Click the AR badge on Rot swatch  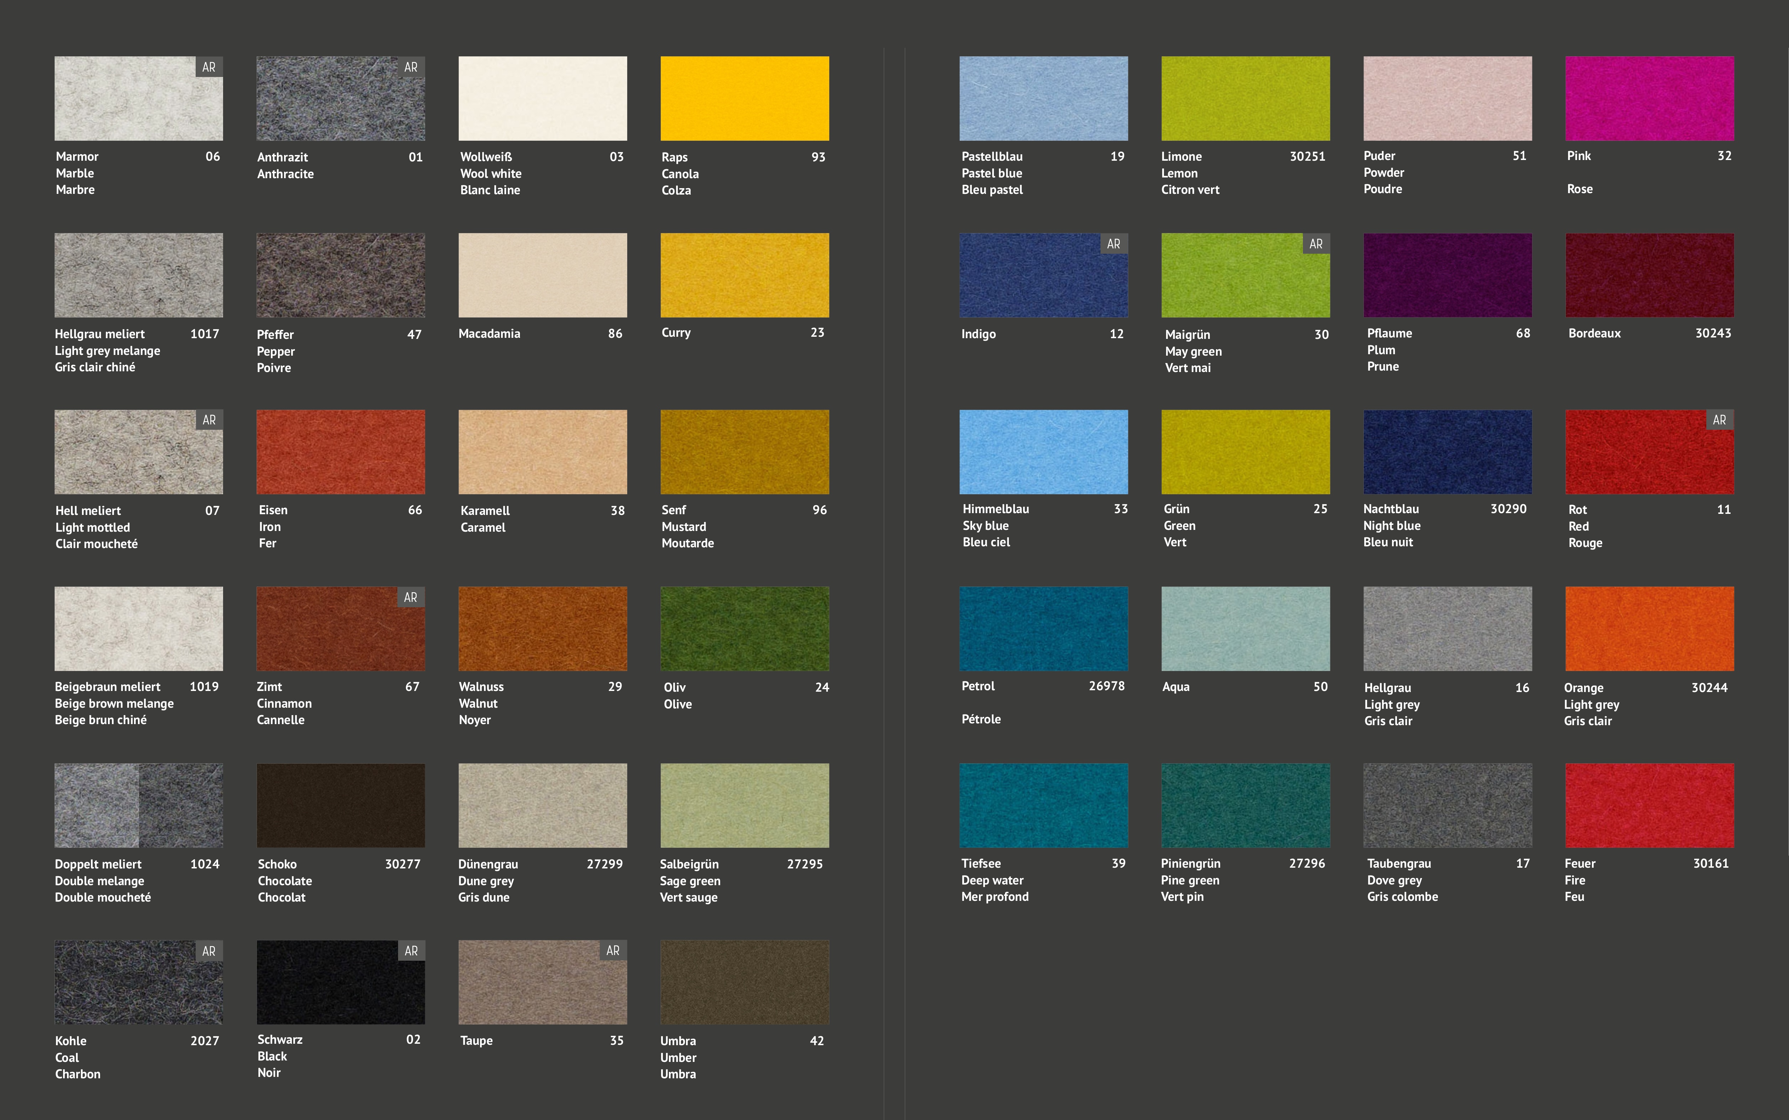click(x=1720, y=420)
